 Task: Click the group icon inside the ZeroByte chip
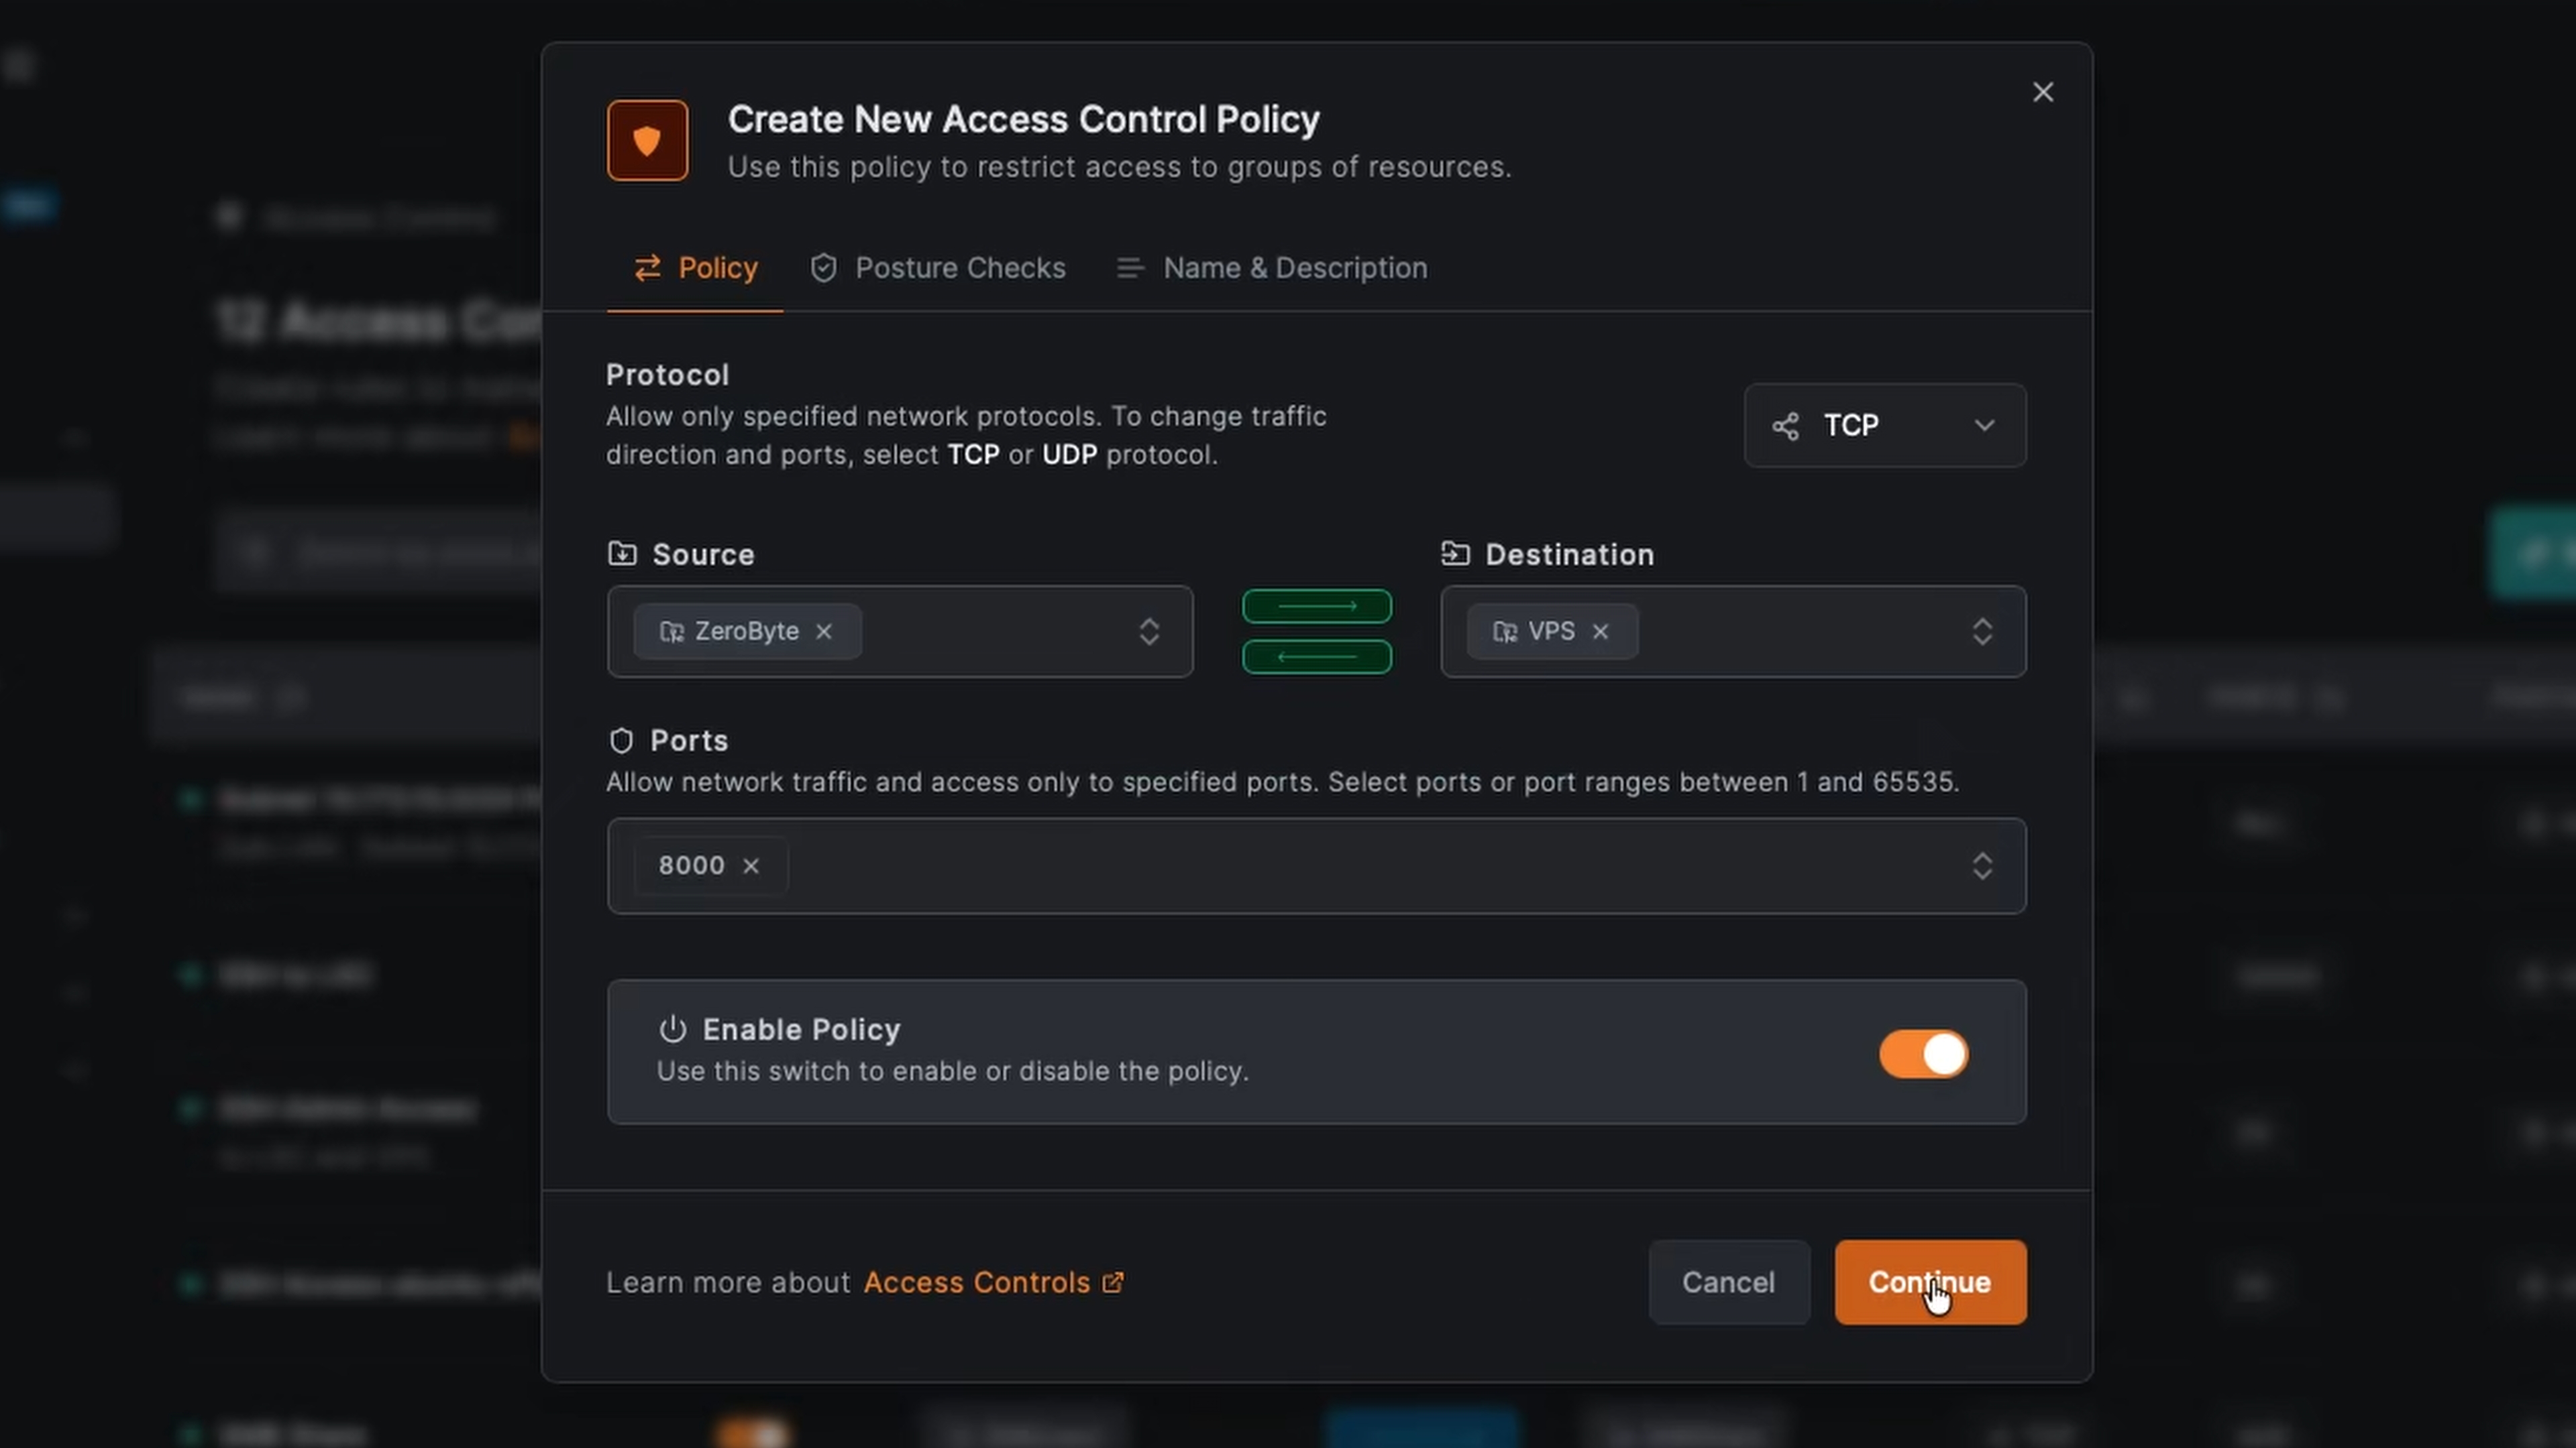pos(673,631)
